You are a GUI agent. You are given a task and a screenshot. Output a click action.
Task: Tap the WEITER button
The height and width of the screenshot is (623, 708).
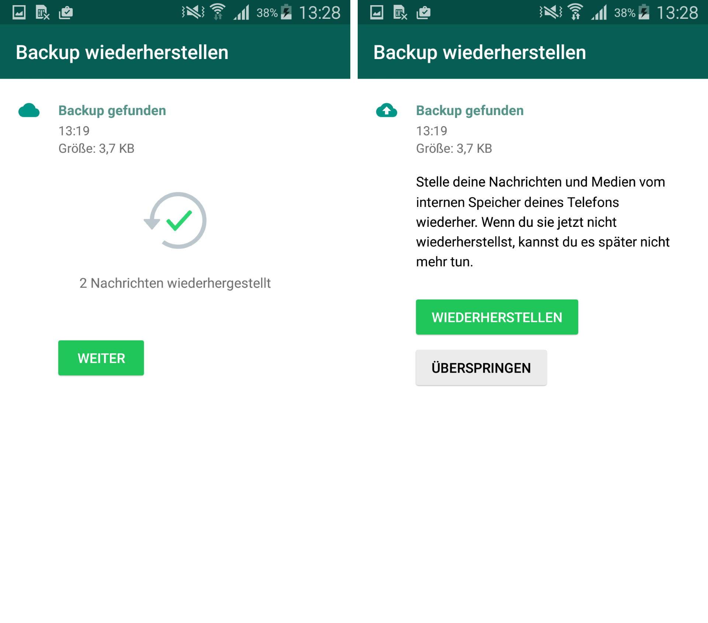[101, 357]
